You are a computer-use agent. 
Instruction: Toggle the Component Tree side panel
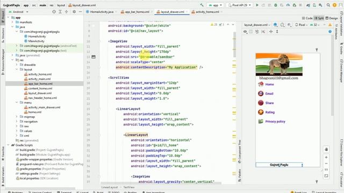click(239, 151)
